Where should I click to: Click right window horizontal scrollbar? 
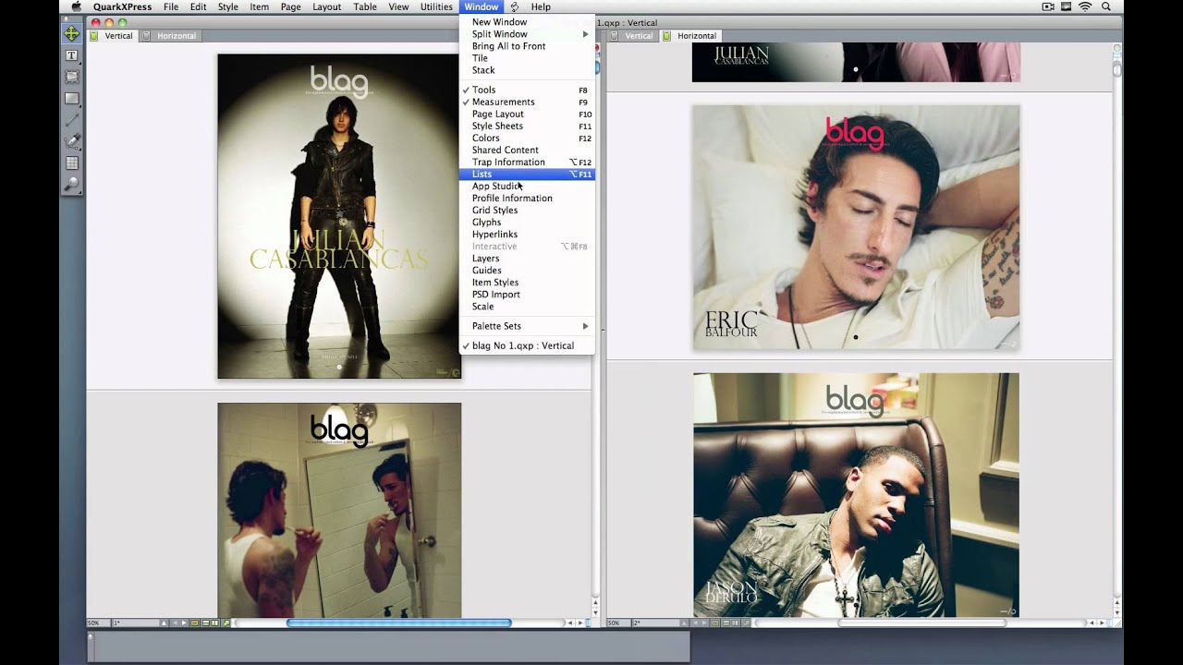[921, 623]
